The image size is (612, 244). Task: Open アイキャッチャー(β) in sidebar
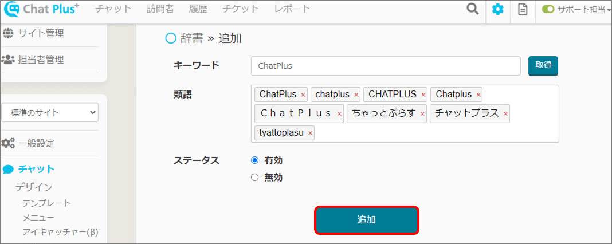60,232
